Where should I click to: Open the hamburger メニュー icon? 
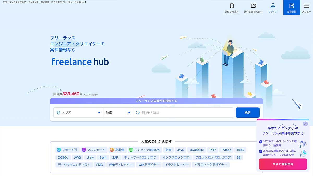pyautogui.click(x=306, y=6)
